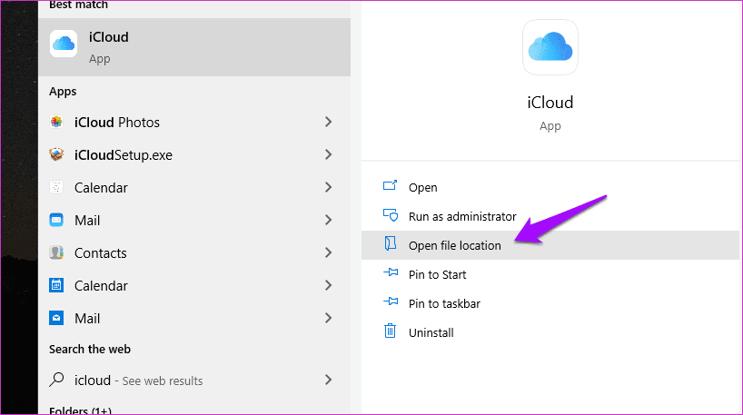The height and width of the screenshot is (415, 743).
Task: Click the iCloudSetup.exe installer icon
Action: click(x=56, y=154)
